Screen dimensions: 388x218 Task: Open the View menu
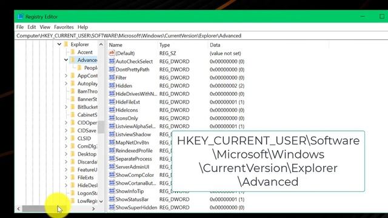[x=45, y=27]
